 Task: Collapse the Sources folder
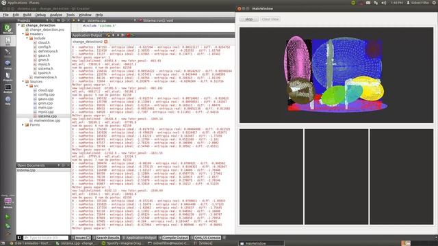click(x=23, y=81)
